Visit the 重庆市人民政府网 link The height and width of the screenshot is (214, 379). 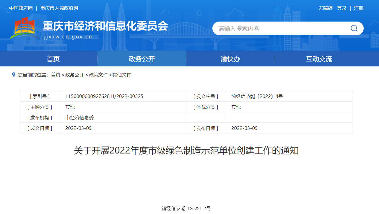[59, 8]
